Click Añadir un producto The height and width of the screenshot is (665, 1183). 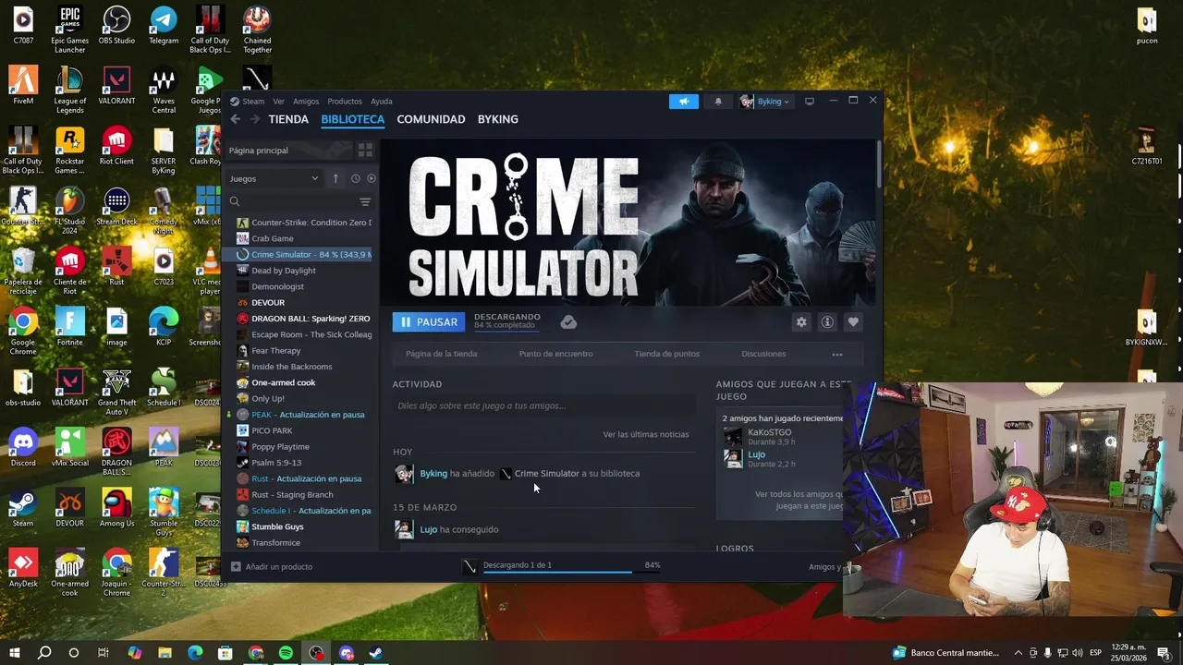[x=272, y=566]
